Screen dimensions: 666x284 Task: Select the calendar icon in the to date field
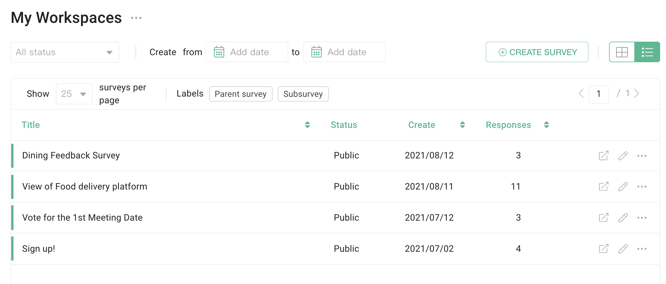tap(317, 52)
